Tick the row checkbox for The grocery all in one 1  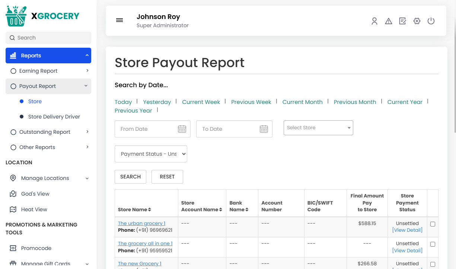point(433,244)
